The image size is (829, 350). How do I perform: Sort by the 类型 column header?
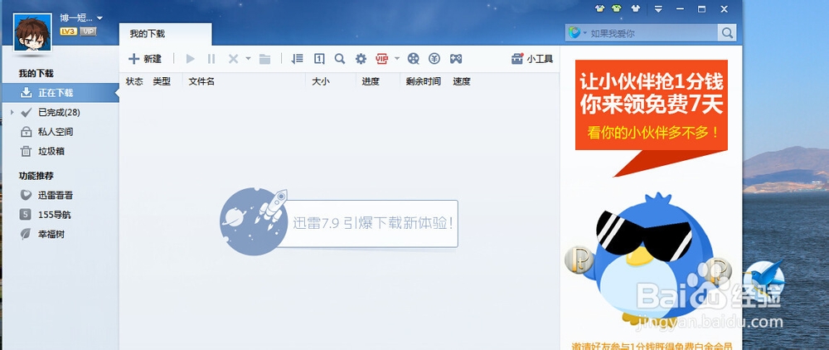(162, 81)
